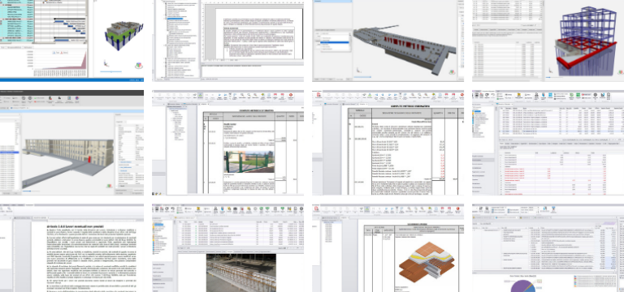Select the highlighted tree item in document navigator
Viewport: 624px width, 292px height.
click(x=175, y=19)
